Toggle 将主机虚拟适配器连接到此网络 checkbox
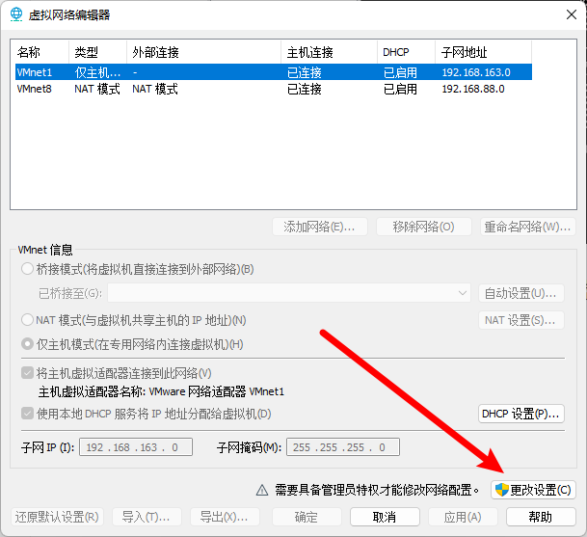 27,373
